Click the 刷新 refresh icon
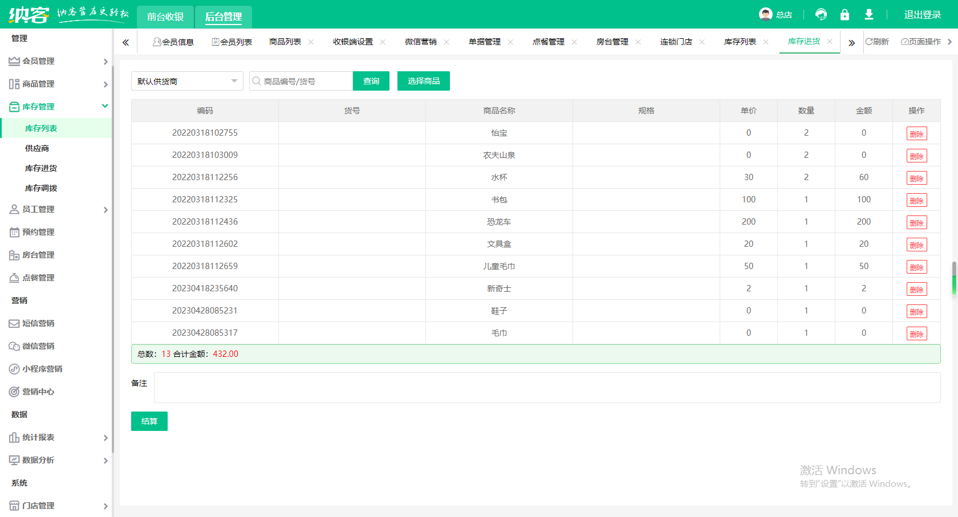This screenshot has width=958, height=517. pos(869,42)
